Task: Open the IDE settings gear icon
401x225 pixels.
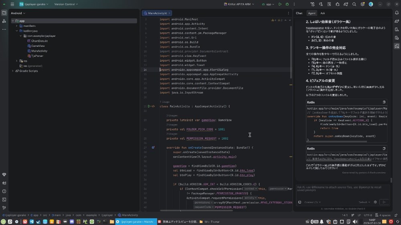Action: [363, 4]
